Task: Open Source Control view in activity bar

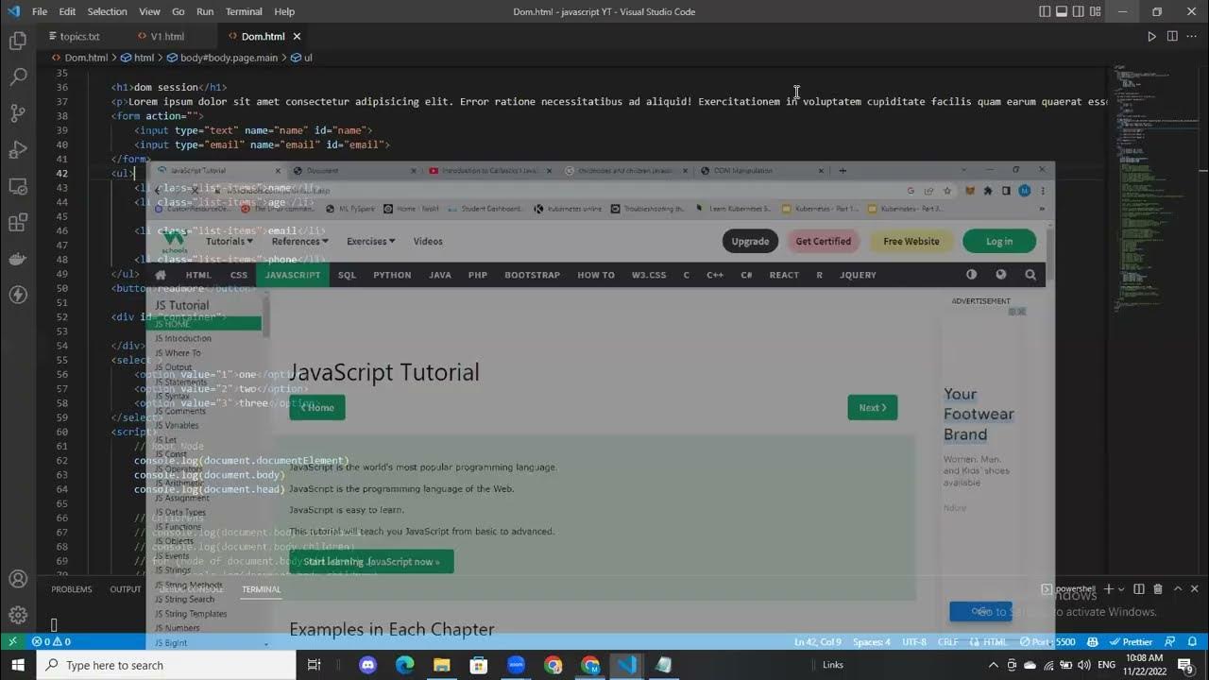Action: click(x=18, y=113)
